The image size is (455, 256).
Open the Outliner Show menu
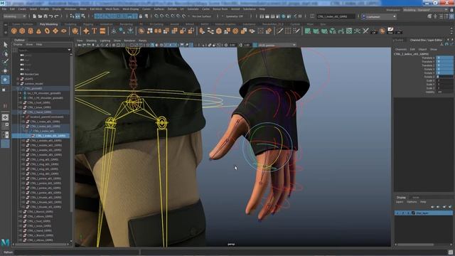(29, 44)
